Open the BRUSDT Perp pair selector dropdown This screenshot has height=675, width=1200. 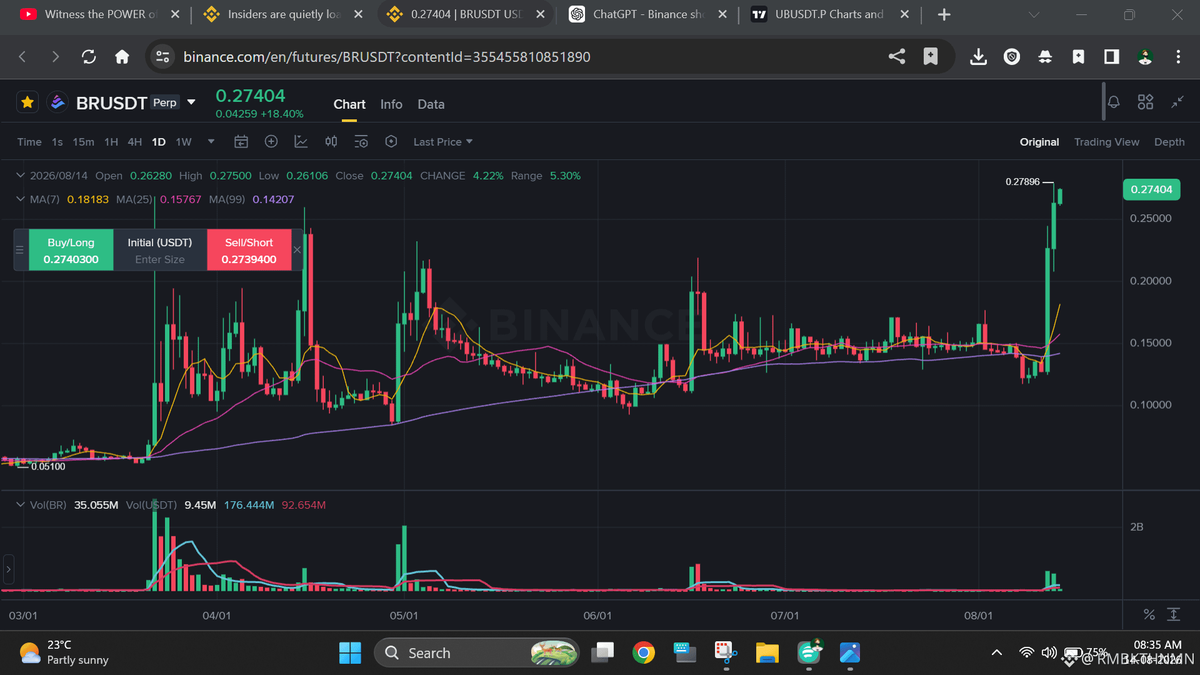[191, 102]
